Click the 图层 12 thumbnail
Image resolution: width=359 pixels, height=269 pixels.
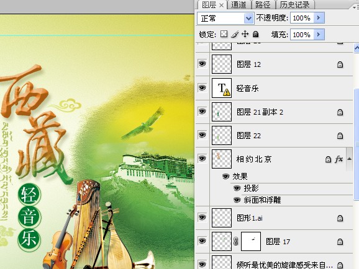coord(222,64)
